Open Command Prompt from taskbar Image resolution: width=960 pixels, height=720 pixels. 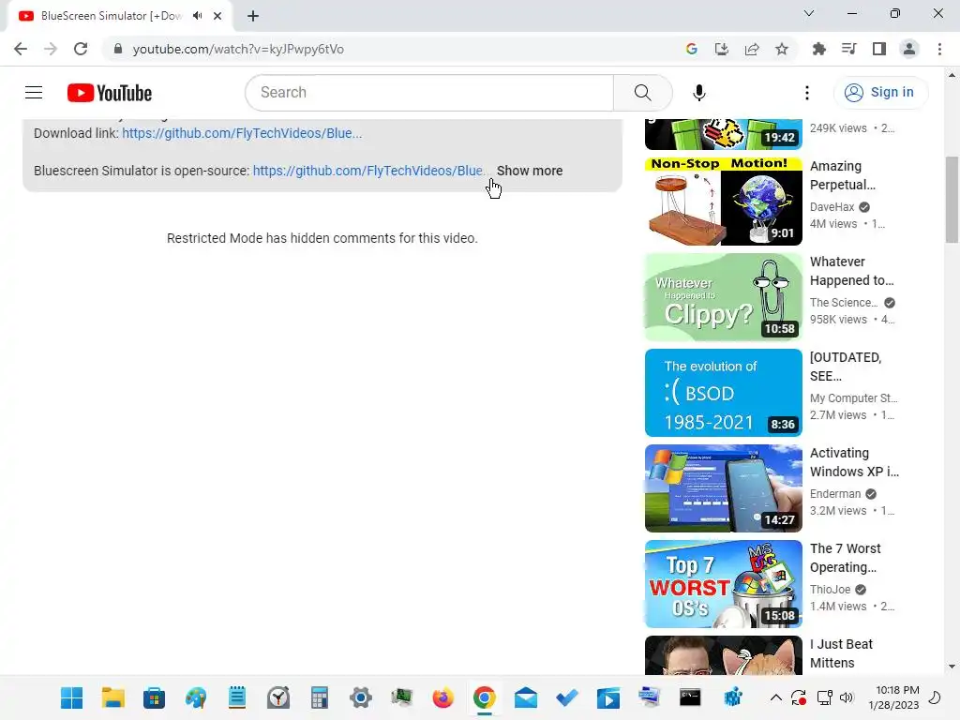[x=690, y=697]
